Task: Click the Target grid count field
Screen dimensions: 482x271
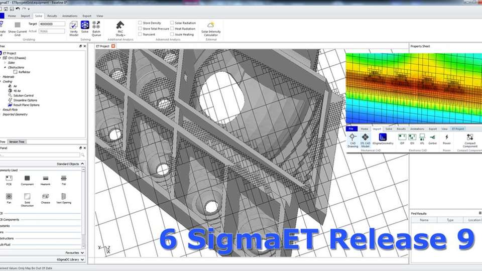Action: pyautogui.click(x=52, y=24)
